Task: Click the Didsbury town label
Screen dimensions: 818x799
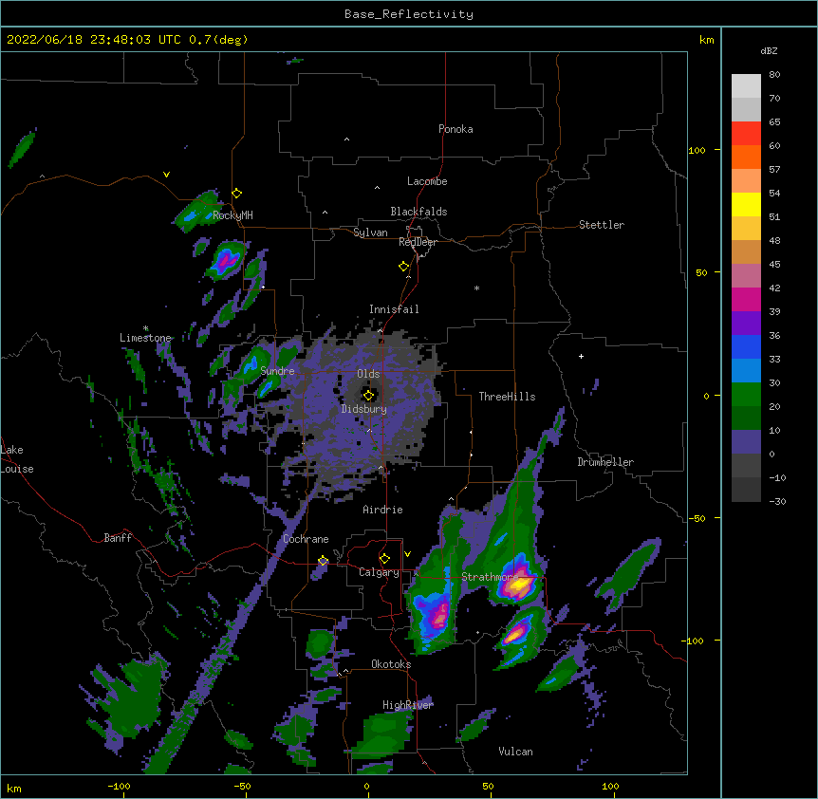Action: point(364,409)
